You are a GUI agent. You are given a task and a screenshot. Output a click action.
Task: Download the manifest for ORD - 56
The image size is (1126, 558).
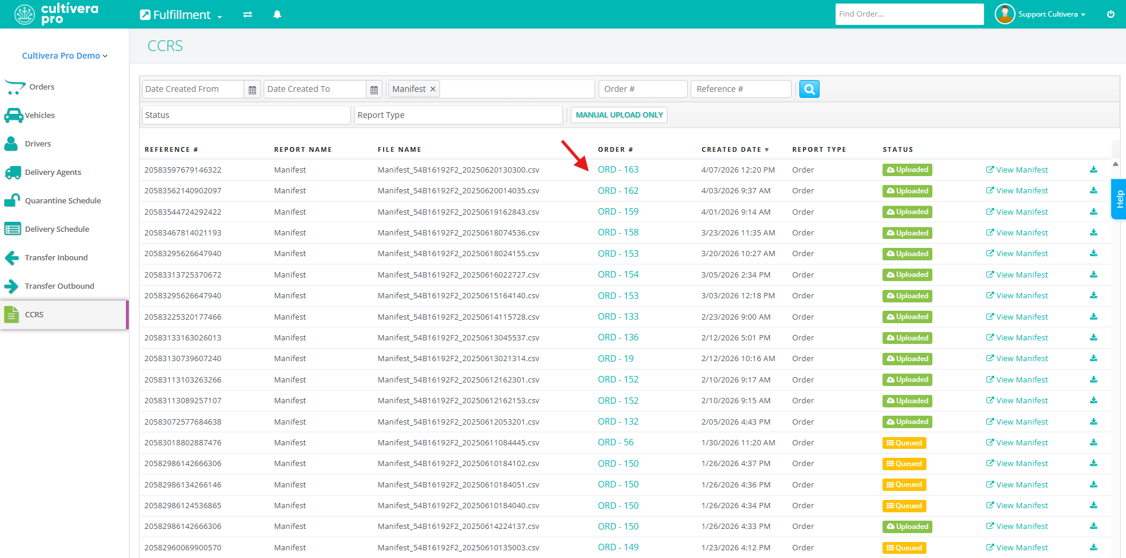pyautogui.click(x=1093, y=442)
